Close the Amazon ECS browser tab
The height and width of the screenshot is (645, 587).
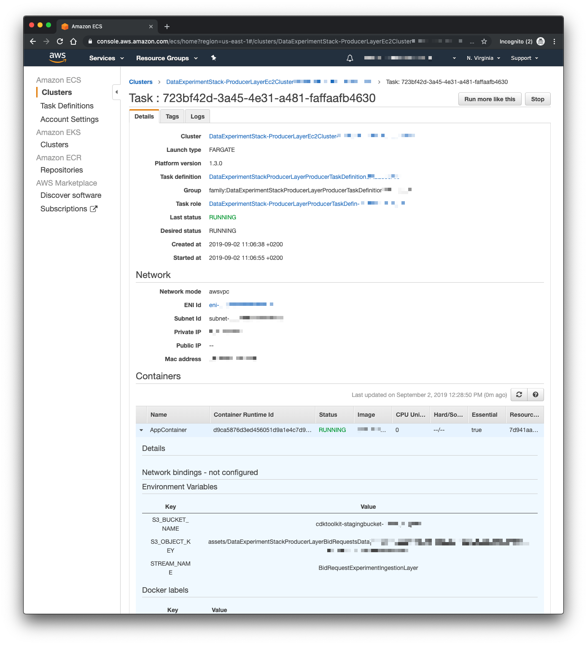point(151,27)
